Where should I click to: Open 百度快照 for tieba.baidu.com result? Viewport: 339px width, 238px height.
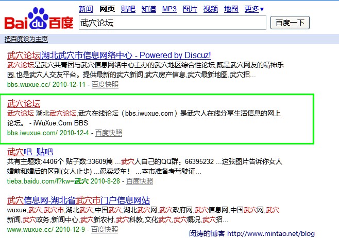[139, 181]
